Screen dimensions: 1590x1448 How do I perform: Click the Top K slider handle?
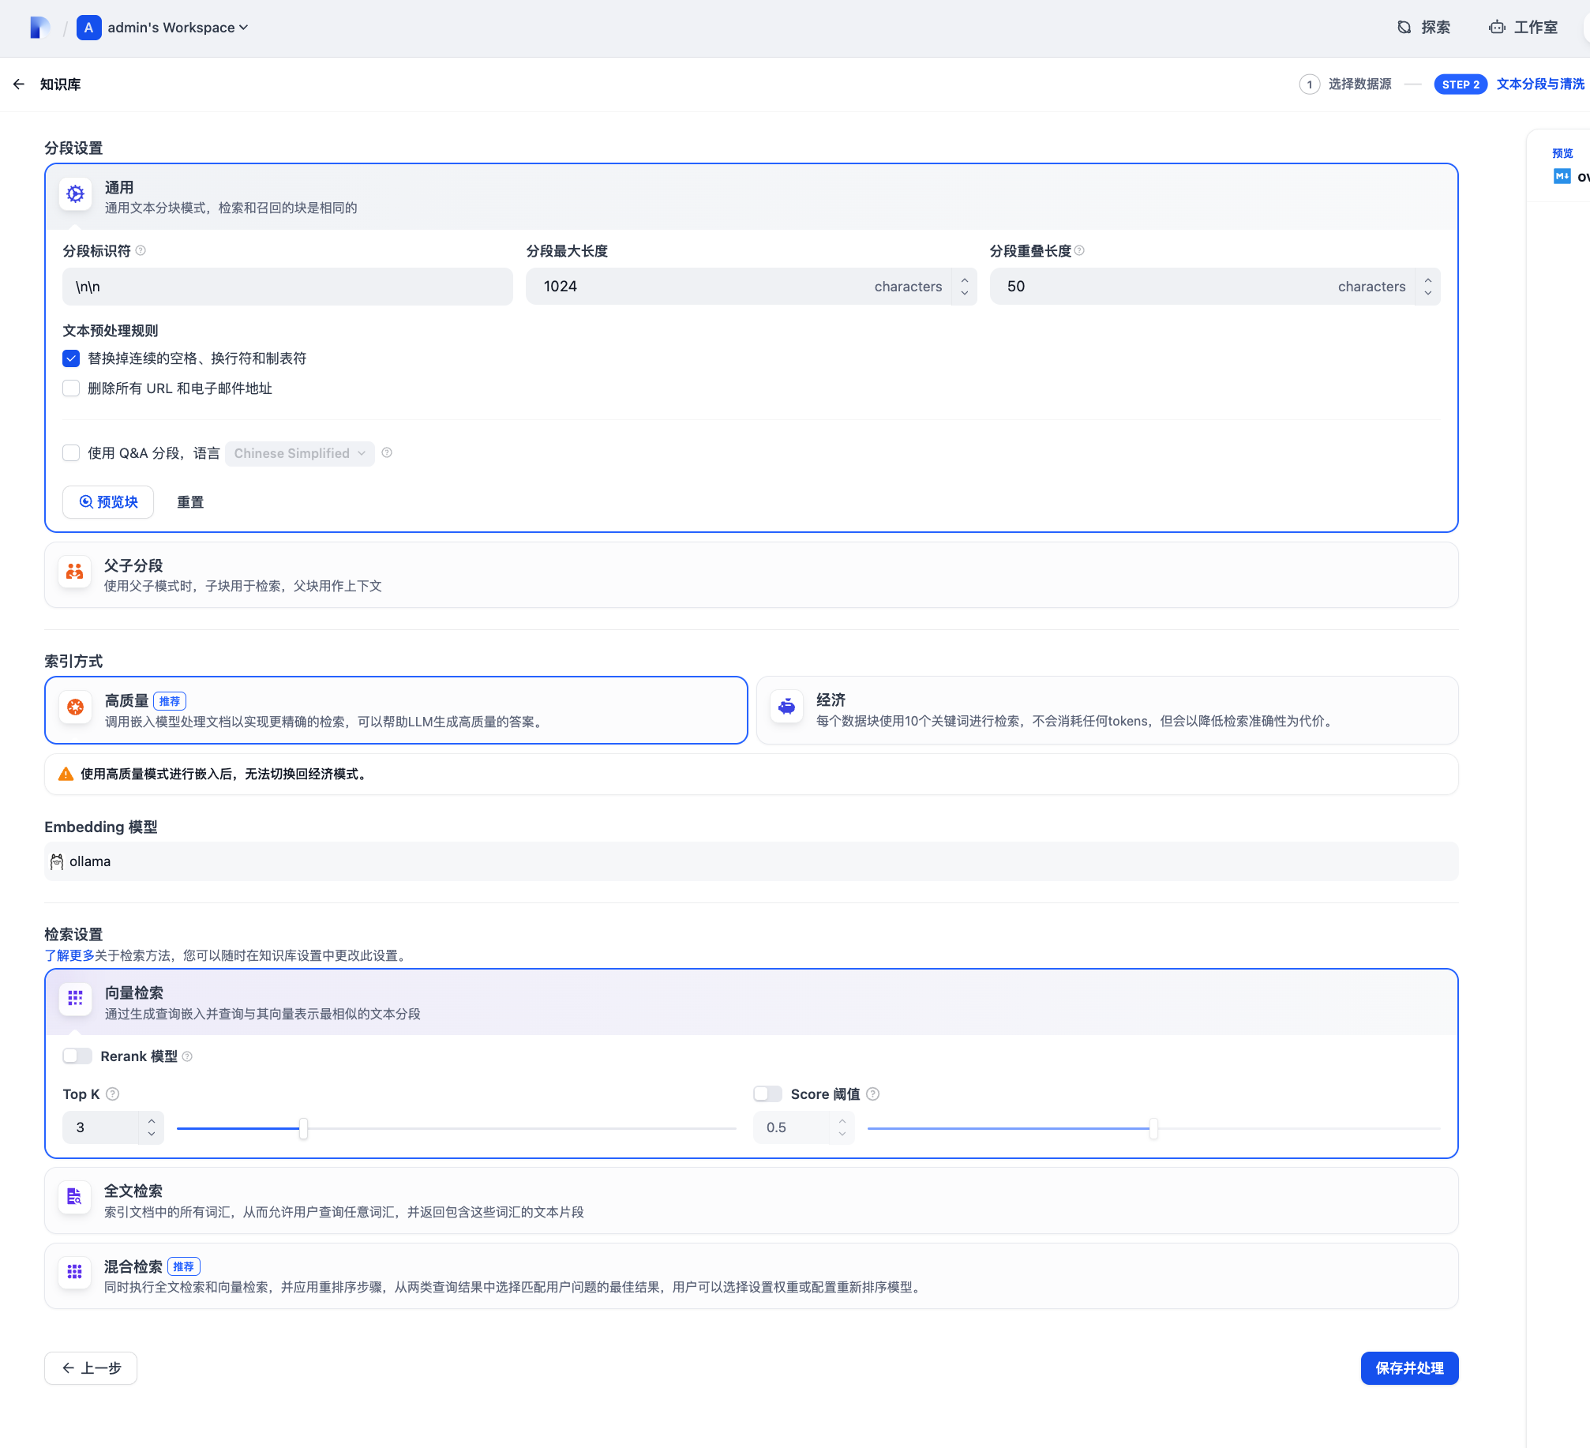coord(303,1128)
